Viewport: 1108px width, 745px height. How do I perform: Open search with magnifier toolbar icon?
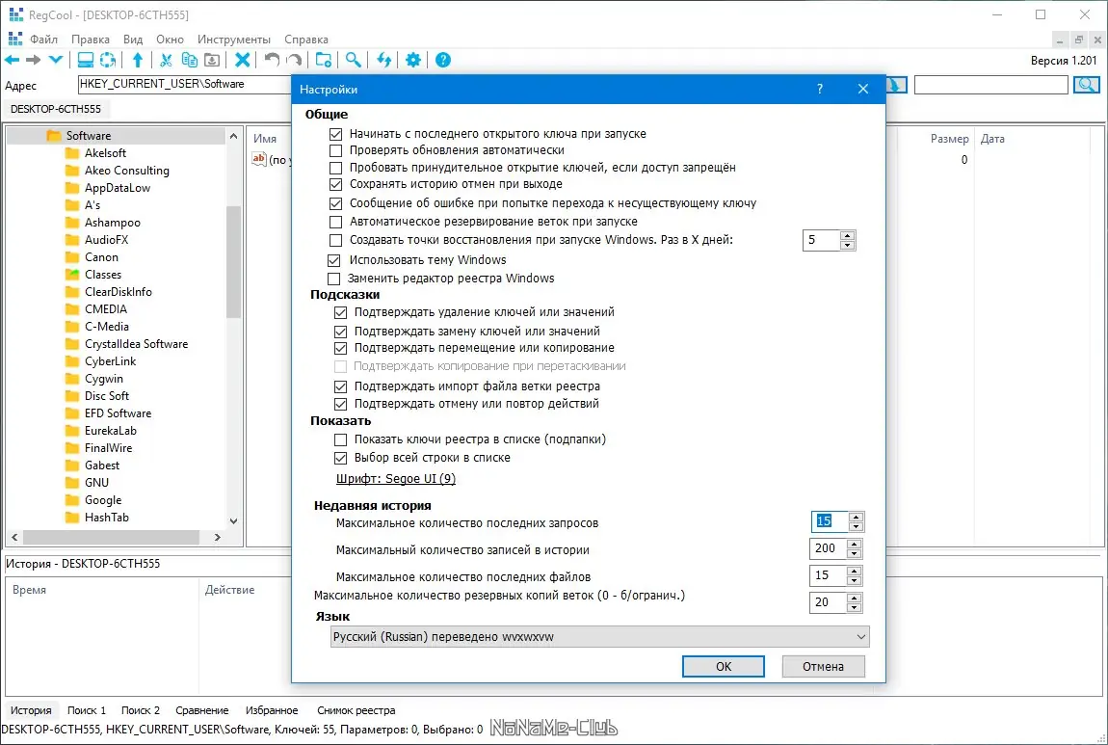354,60
